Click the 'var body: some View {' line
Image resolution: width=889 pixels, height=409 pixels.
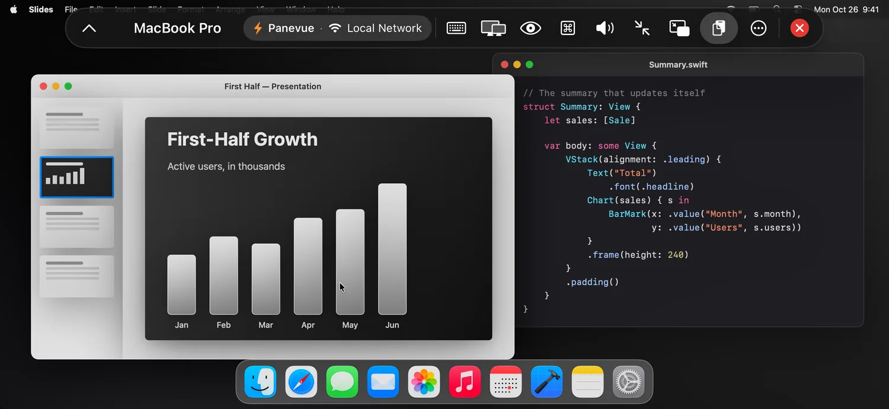[x=600, y=146]
